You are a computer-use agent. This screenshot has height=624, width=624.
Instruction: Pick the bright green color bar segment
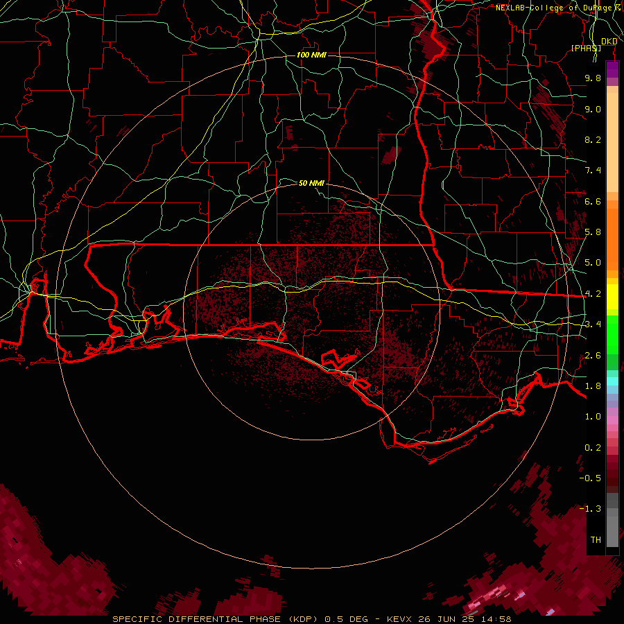point(612,335)
